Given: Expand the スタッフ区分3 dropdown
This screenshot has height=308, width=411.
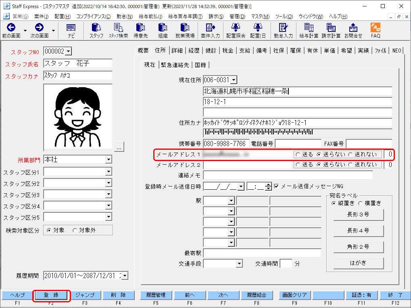Looking at the screenshot, I should tap(108, 195).
